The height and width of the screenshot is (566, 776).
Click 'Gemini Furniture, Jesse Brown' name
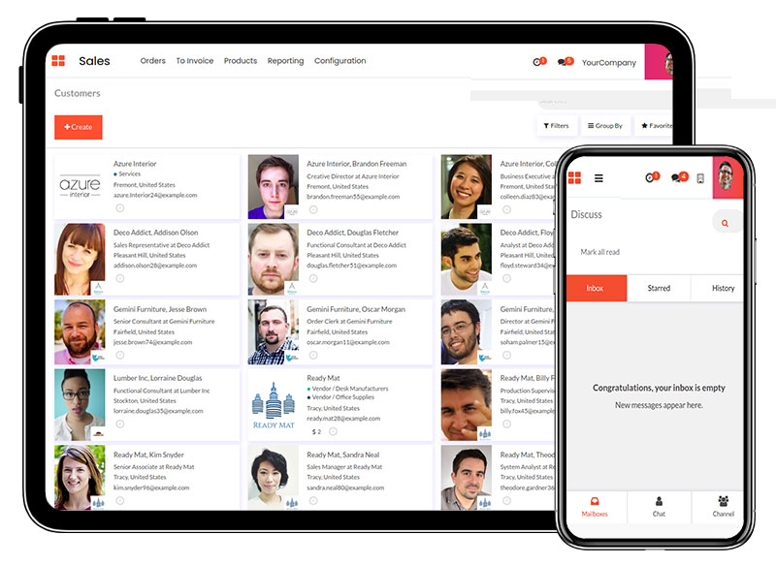(x=160, y=309)
